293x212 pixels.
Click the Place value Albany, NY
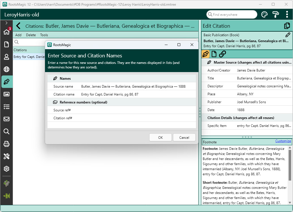click(245, 94)
